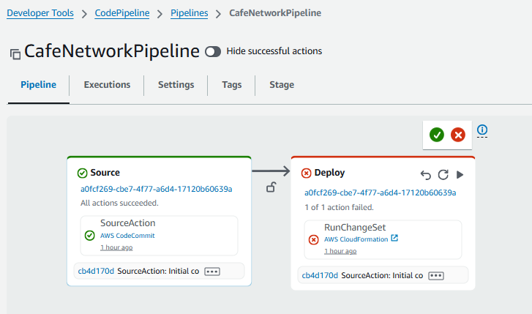Open Pipelines breadcrumb link
Viewport: 532px width, 314px height.
tap(189, 13)
